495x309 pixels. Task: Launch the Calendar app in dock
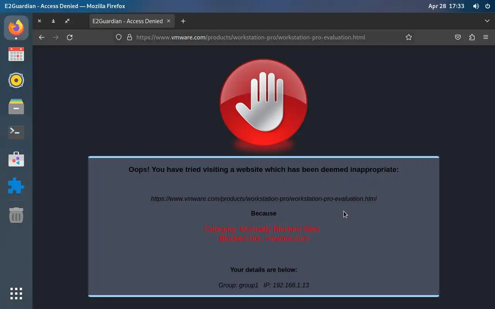tap(16, 54)
